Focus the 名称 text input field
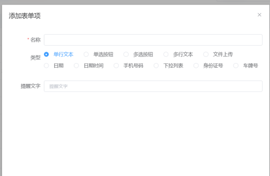The height and width of the screenshot is (176, 270). click(153, 40)
